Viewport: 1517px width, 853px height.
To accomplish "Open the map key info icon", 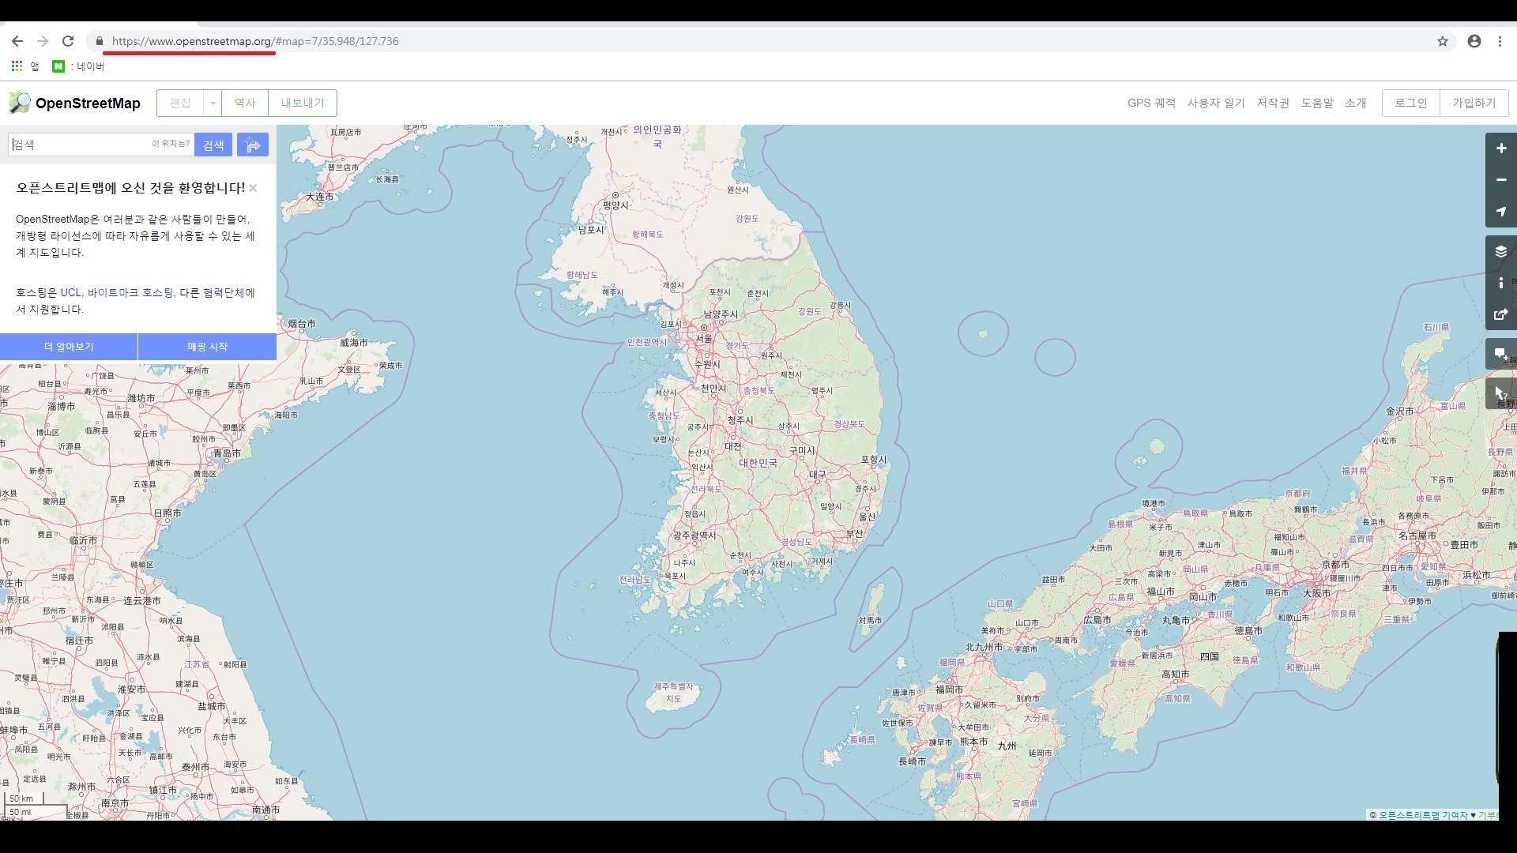I will [x=1501, y=283].
